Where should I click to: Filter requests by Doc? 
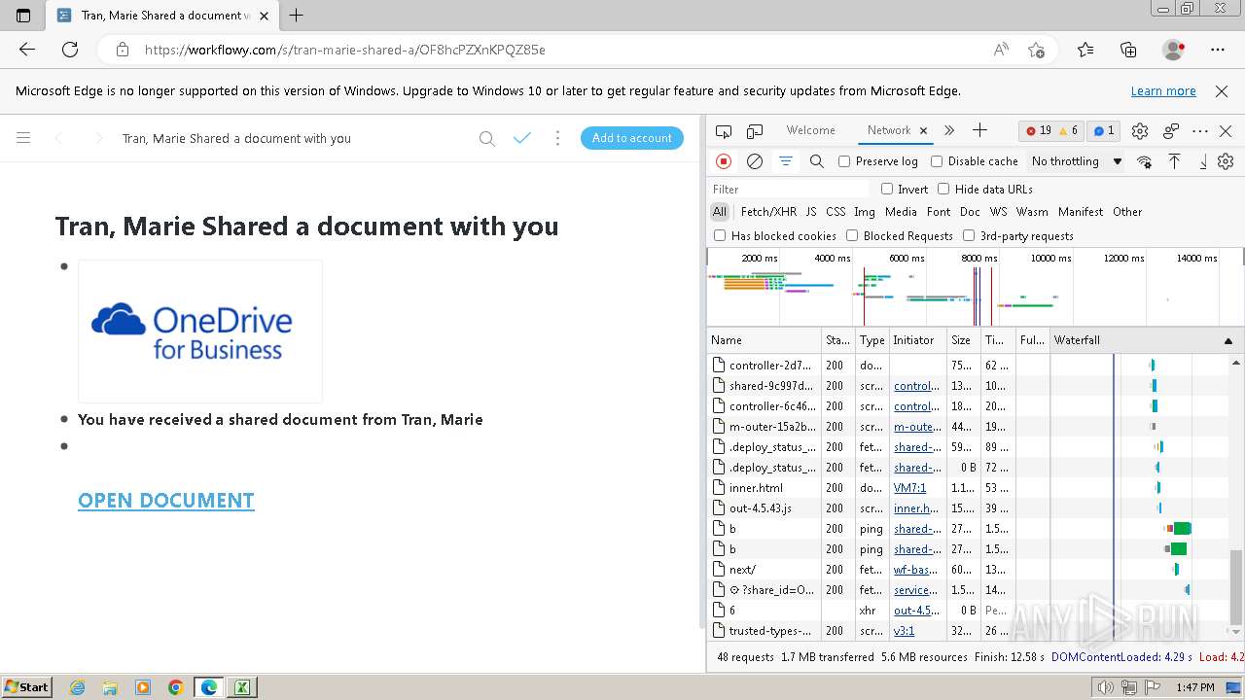(970, 211)
